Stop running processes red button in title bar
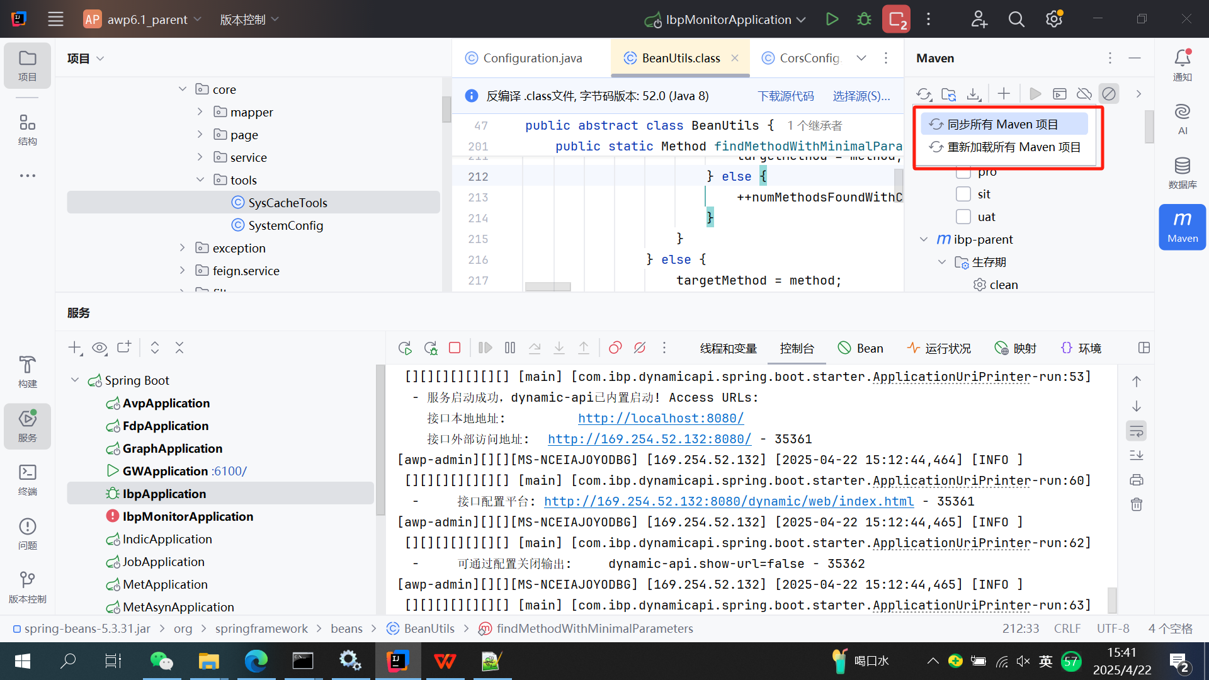Viewport: 1209px width, 680px height. pyautogui.click(x=896, y=19)
